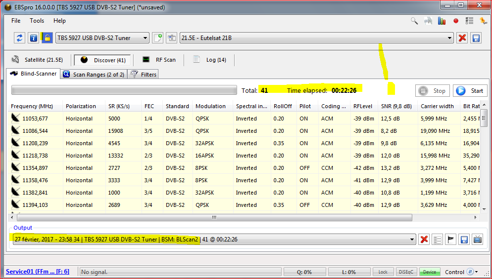Click the bar chart icon in top toolbar

442,21
